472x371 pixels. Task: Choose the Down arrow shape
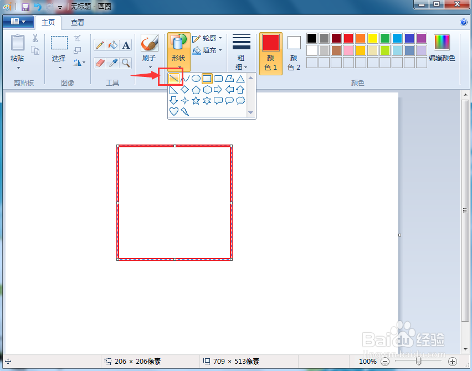pos(174,100)
